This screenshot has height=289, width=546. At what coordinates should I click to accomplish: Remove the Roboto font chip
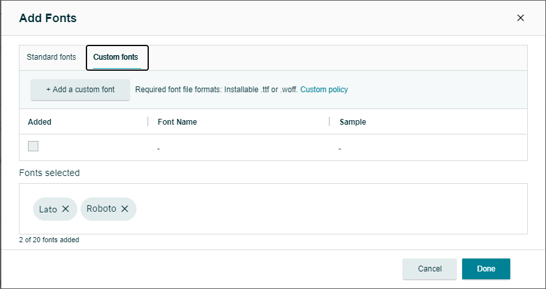coord(125,209)
